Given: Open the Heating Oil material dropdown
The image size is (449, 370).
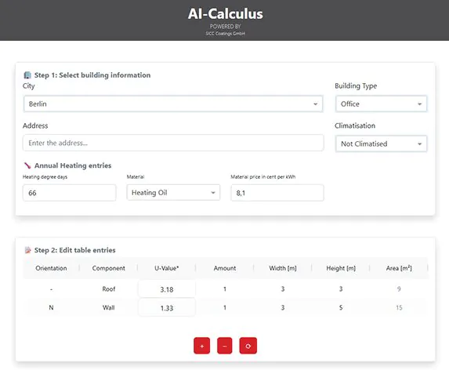Looking at the screenshot, I should point(173,192).
